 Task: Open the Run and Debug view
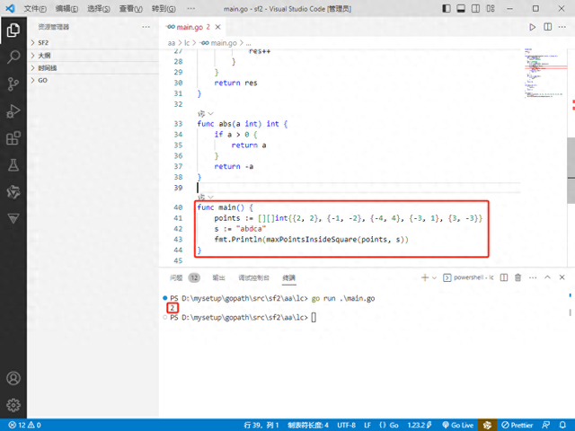[x=13, y=111]
